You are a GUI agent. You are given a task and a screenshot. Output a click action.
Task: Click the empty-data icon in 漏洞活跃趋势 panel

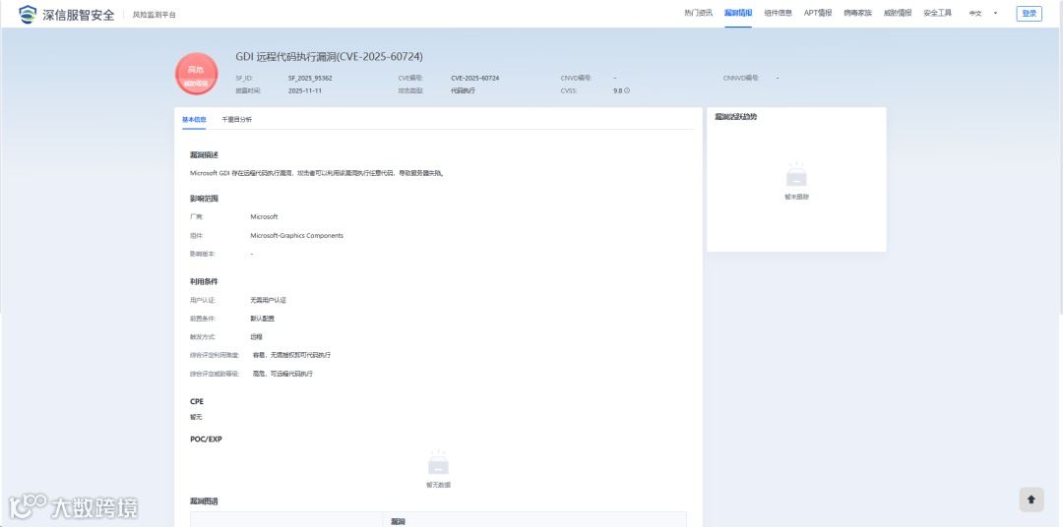(796, 175)
